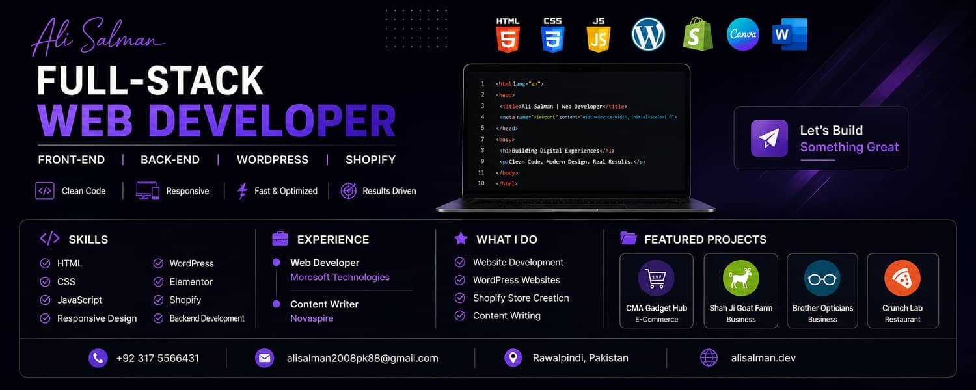Click the Content Writer job title
This screenshot has width=976, height=390.
(x=324, y=304)
